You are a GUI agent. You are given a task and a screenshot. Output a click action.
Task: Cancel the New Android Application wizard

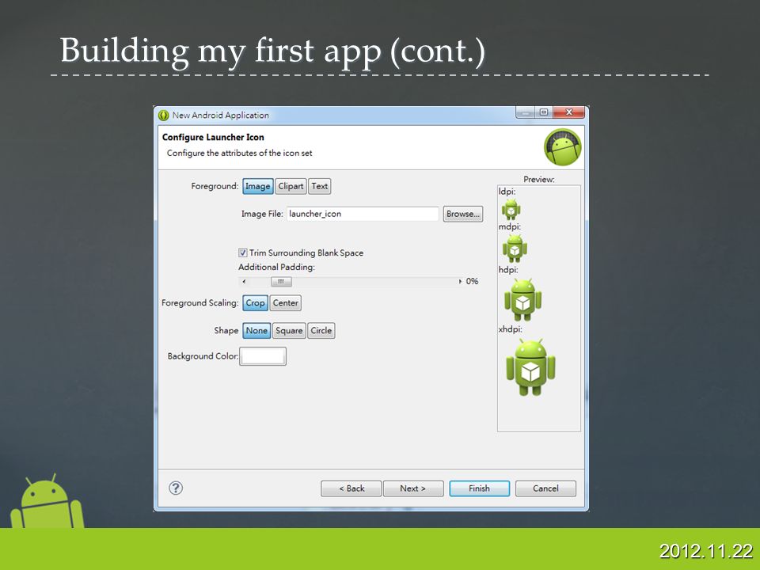[545, 488]
